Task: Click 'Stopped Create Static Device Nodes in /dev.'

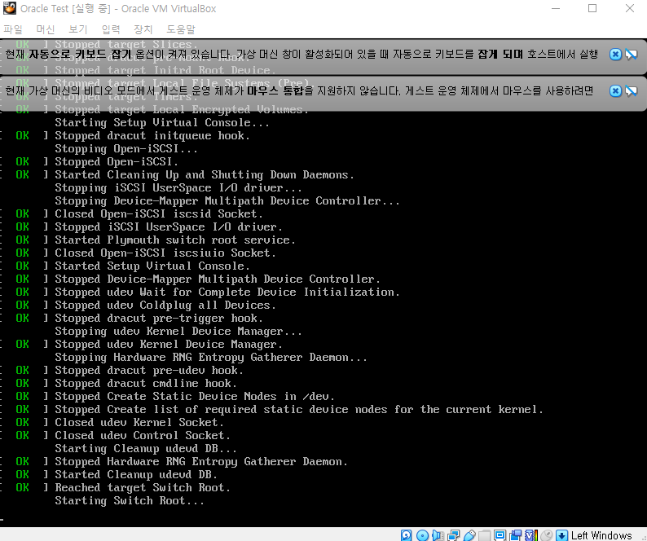Action: pyautogui.click(x=195, y=397)
